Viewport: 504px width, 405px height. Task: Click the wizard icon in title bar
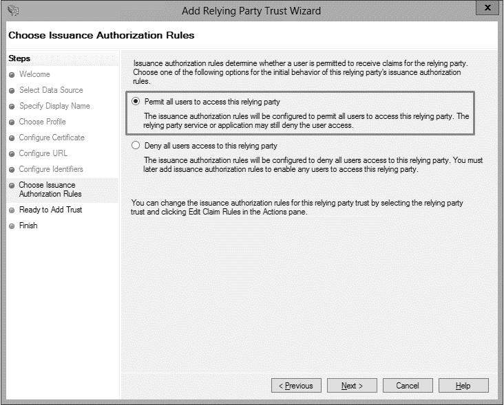[x=12, y=10]
